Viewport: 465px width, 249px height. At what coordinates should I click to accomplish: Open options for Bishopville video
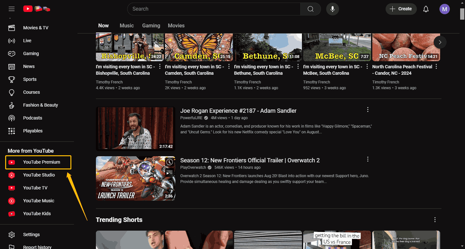(160, 66)
